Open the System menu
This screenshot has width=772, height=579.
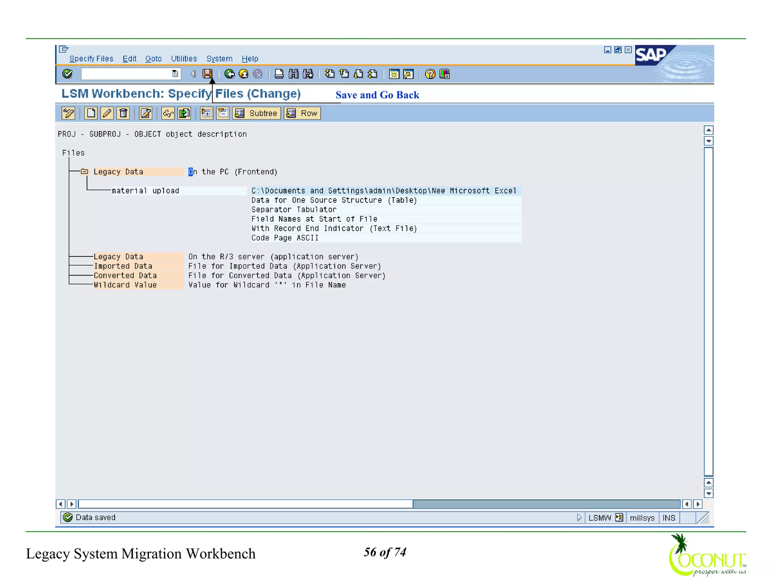tap(219, 59)
